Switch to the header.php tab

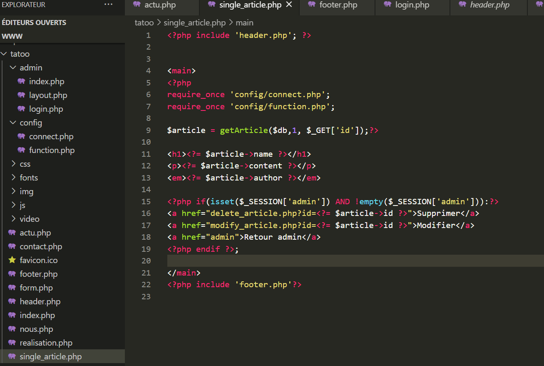tap(489, 5)
